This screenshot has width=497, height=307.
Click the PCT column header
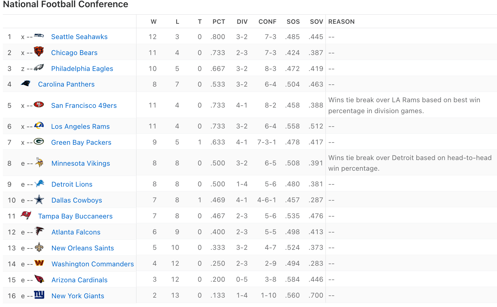[219, 22]
